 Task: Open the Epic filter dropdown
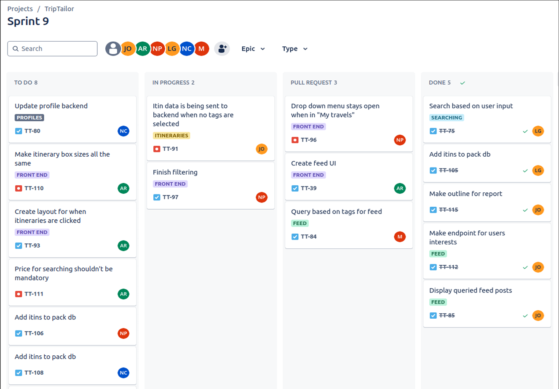click(x=253, y=49)
